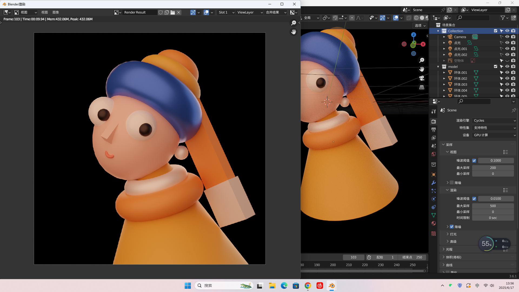
Task: Hide 点光.001 via its eye icon
Action: click(507, 49)
